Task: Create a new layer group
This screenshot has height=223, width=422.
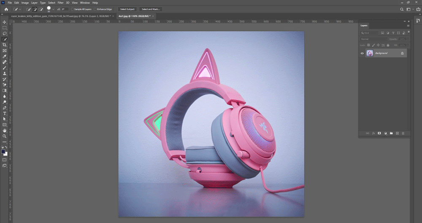Action: tap(391, 134)
